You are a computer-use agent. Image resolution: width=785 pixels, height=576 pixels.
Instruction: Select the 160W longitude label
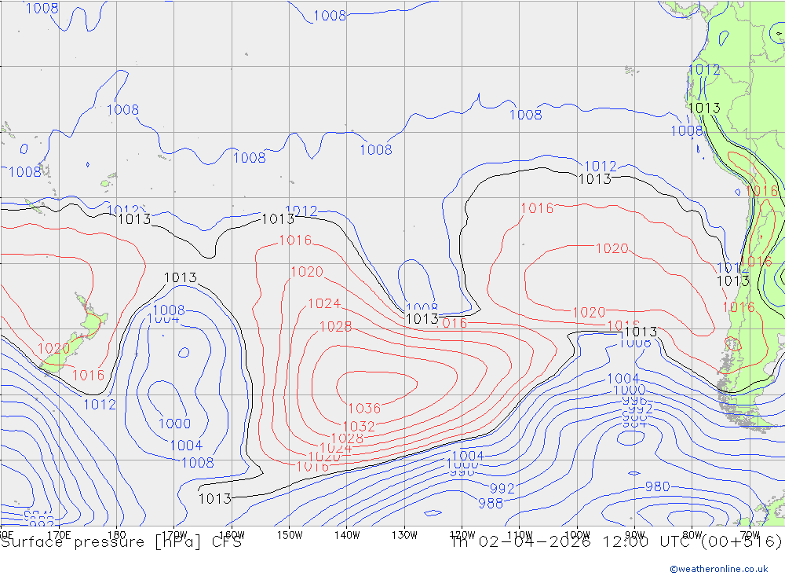point(232,535)
